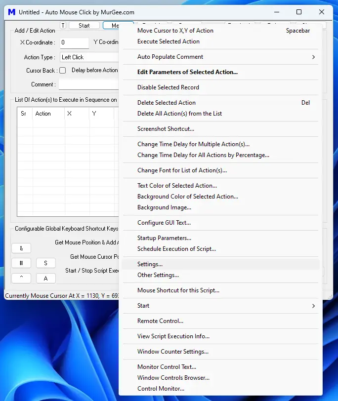This screenshot has width=338, height=401.
Task: Click the mouse cursor position status bar text
Action: click(x=62, y=296)
